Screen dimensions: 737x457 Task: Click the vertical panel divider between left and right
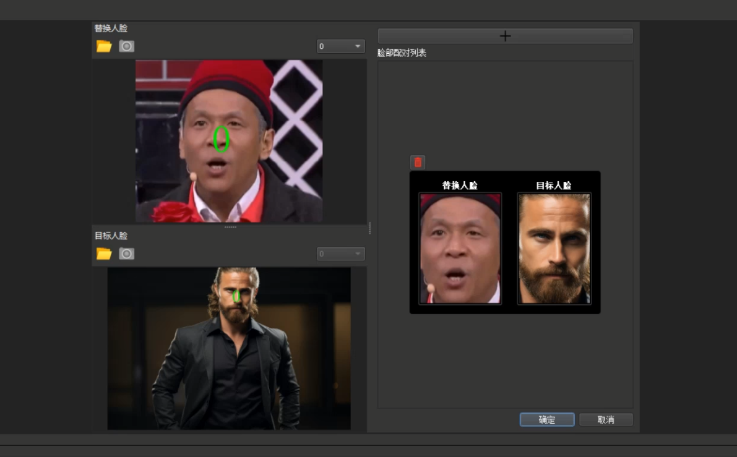click(x=370, y=229)
